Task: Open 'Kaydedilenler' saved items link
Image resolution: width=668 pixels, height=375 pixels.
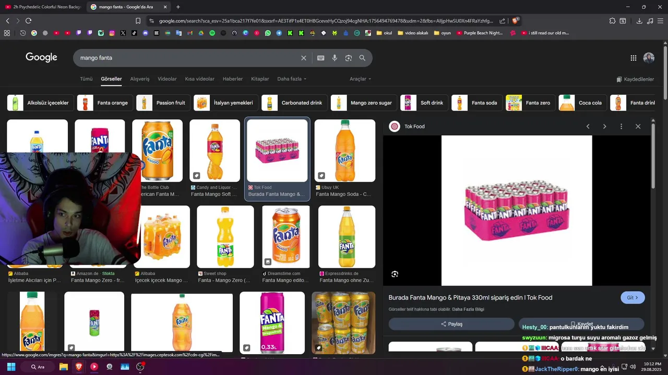Action: coord(635,79)
